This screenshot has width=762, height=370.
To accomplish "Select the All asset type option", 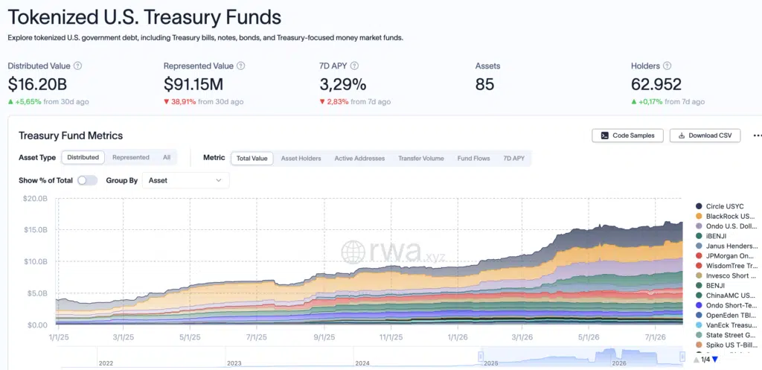I will (x=167, y=158).
